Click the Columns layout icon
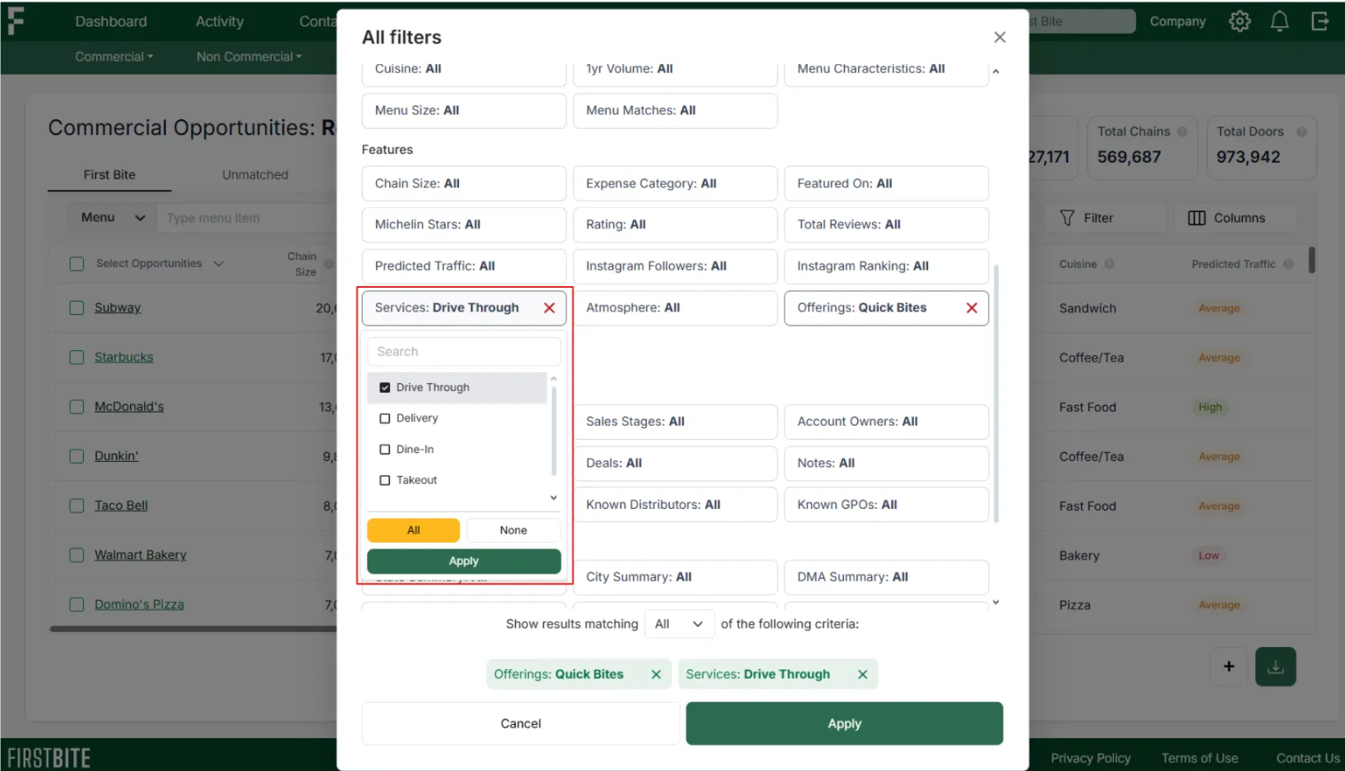Viewport: 1345px width, 771px height. coord(1197,218)
